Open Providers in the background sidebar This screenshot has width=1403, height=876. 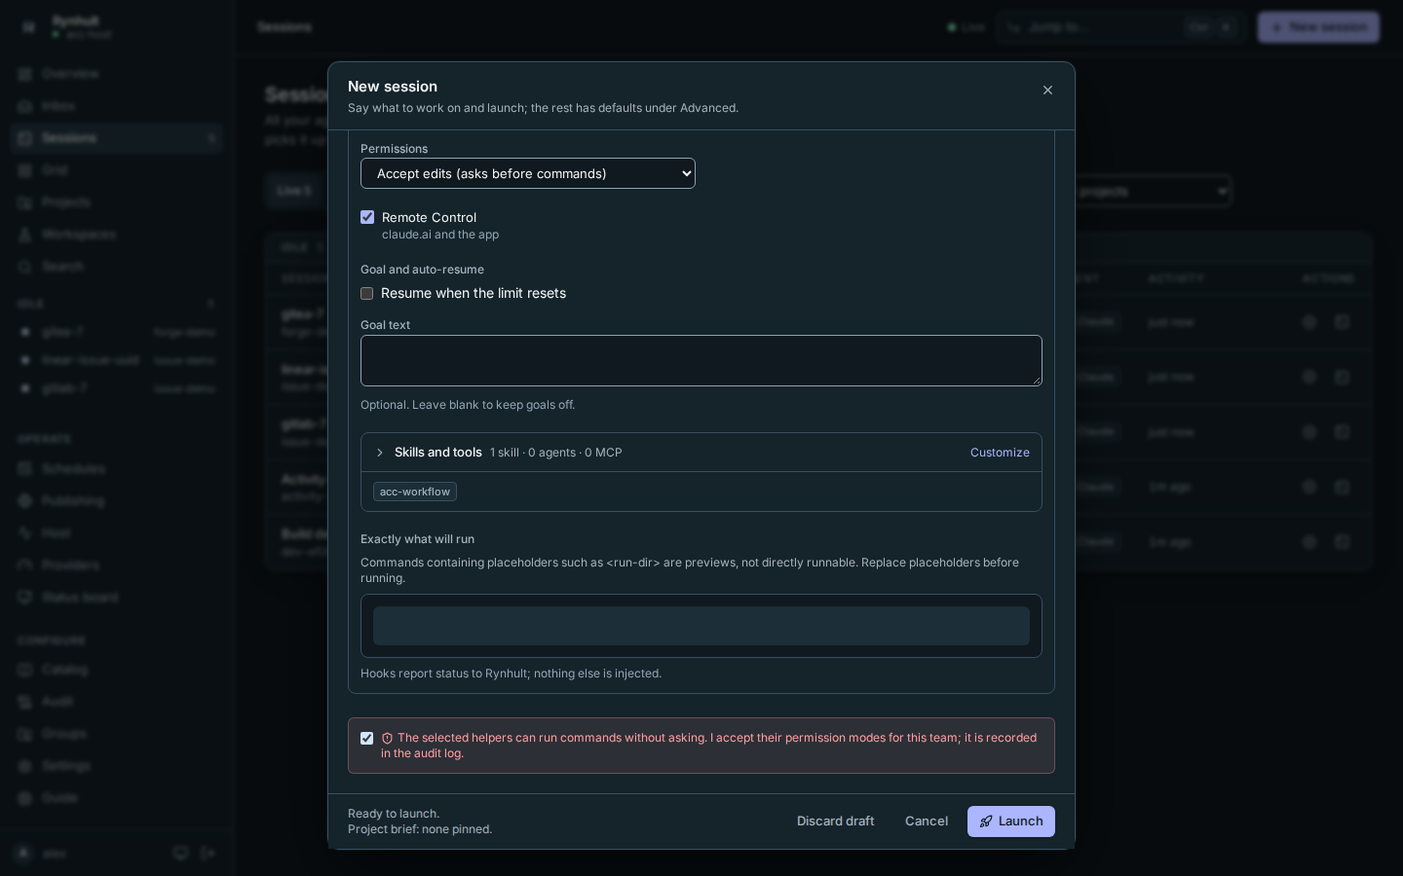click(117, 566)
